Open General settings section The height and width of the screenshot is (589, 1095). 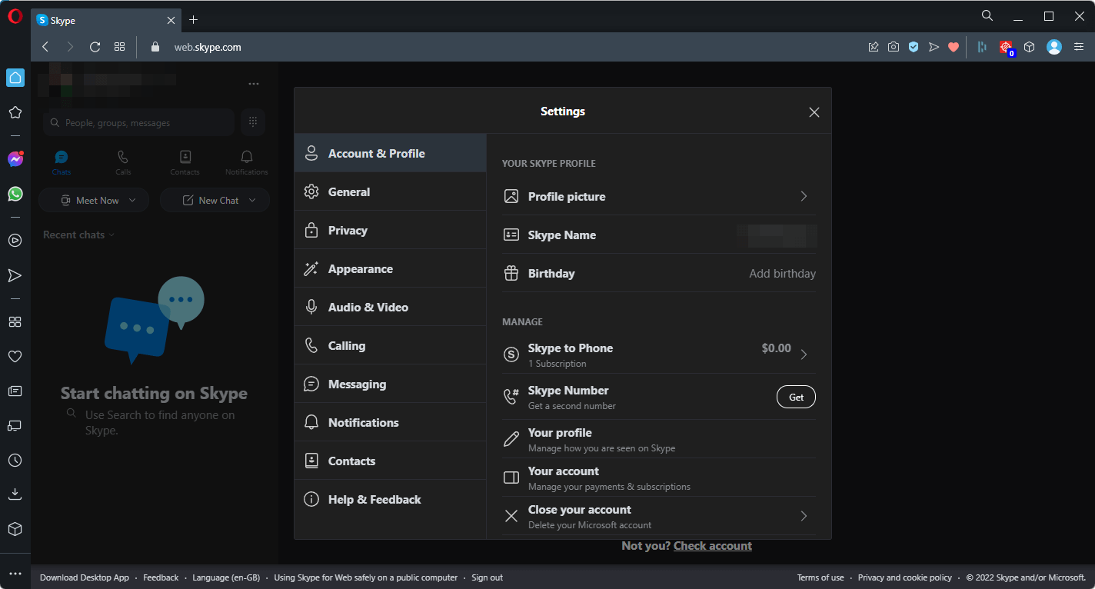click(391, 191)
